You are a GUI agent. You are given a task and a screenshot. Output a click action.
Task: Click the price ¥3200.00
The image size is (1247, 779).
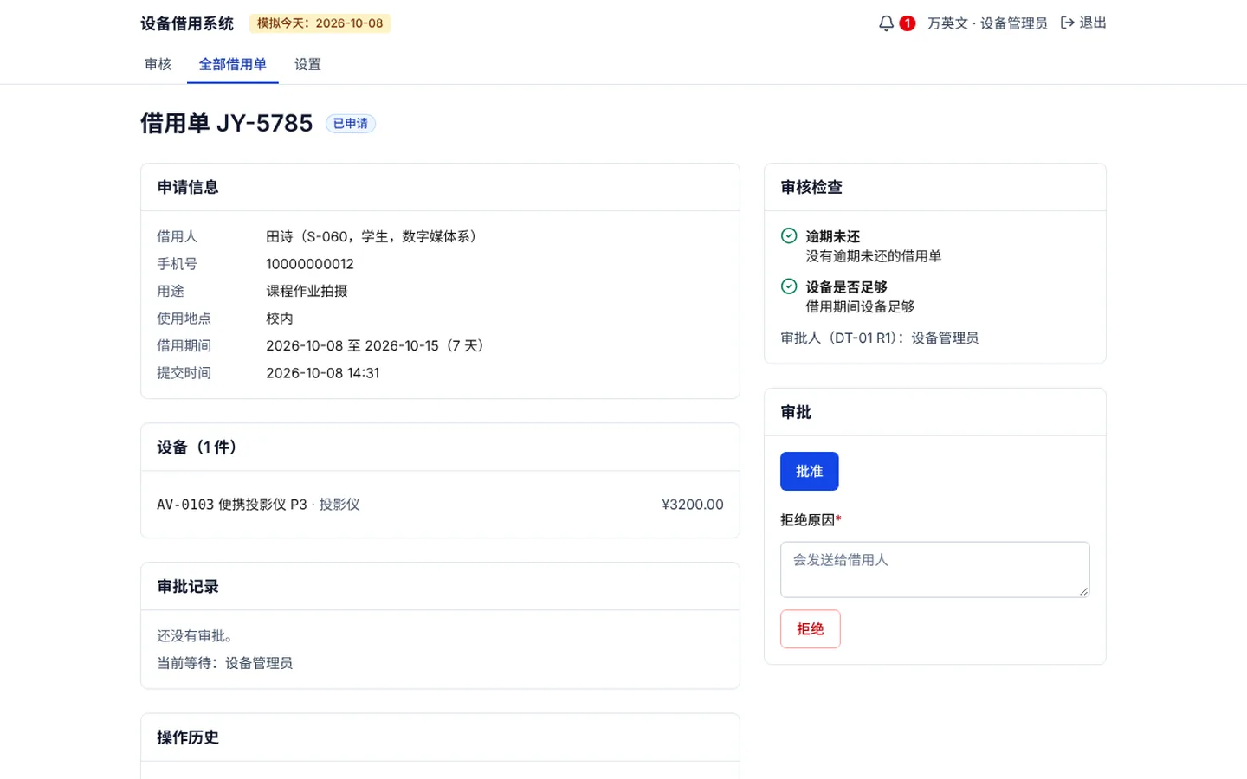[x=692, y=505]
